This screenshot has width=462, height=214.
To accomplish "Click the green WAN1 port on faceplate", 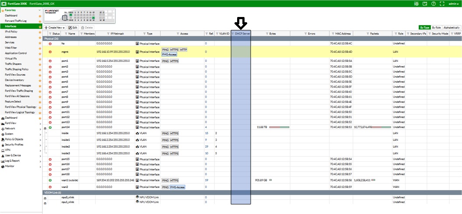I will click(x=71, y=15).
